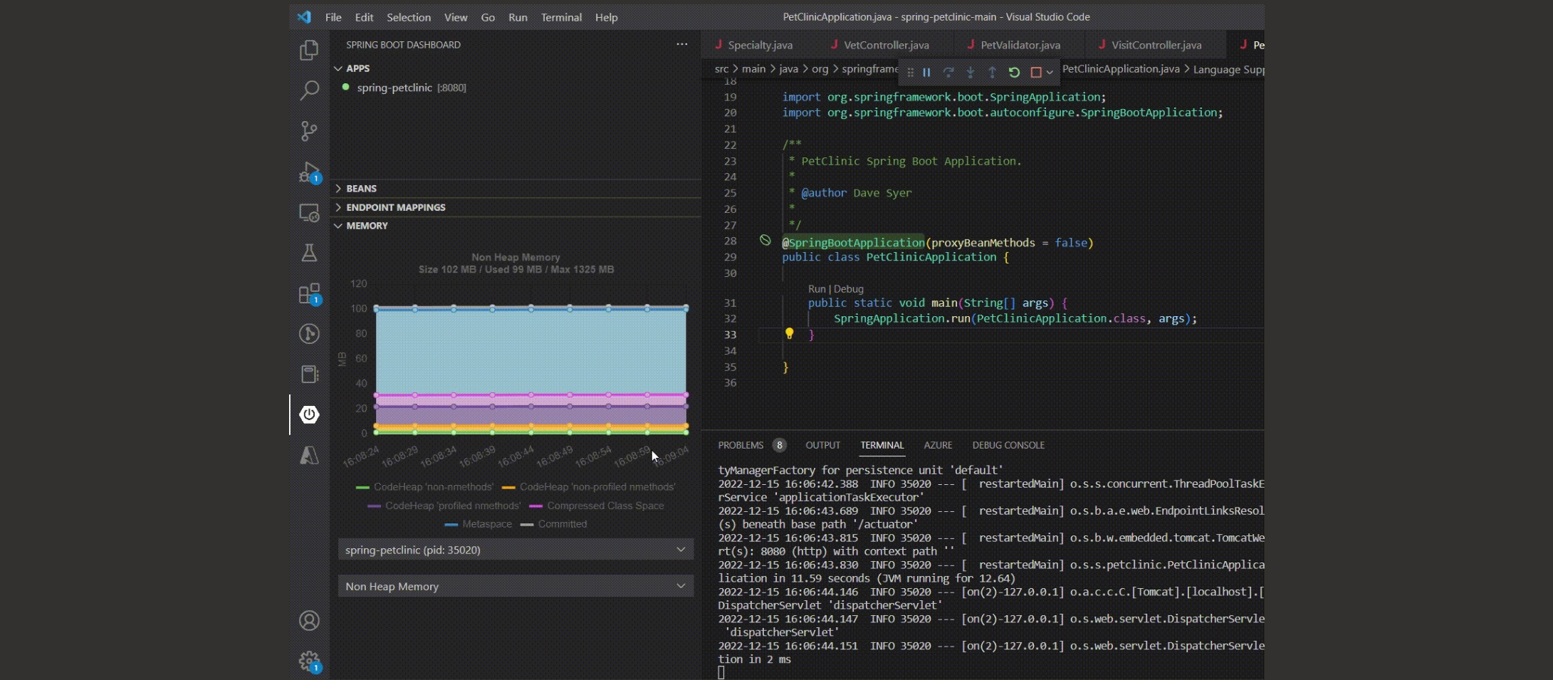Open the Terminal menu
1553x680 pixels.
coord(561,17)
